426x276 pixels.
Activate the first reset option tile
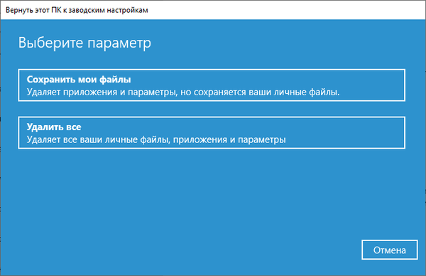point(212,85)
